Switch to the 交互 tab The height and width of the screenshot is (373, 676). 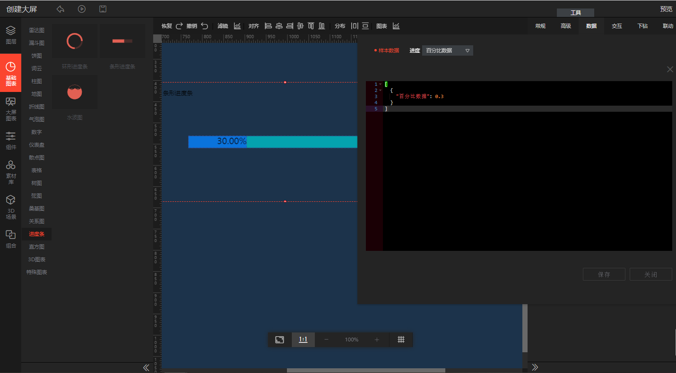pos(617,26)
